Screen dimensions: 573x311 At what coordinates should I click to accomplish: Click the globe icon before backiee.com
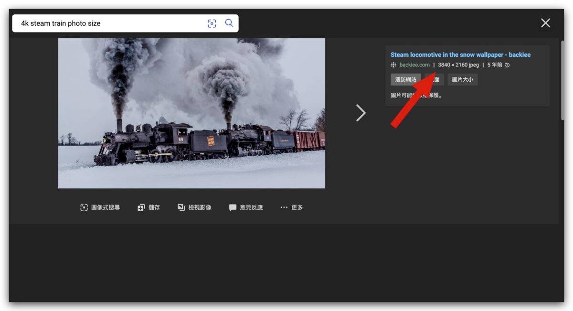(393, 65)
